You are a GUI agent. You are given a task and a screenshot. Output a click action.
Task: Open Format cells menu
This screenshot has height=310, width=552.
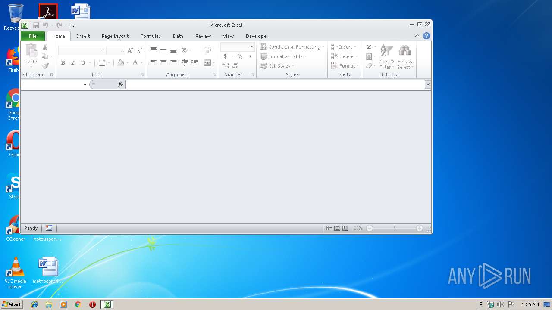pyautogui.click(x=345, y=66)
